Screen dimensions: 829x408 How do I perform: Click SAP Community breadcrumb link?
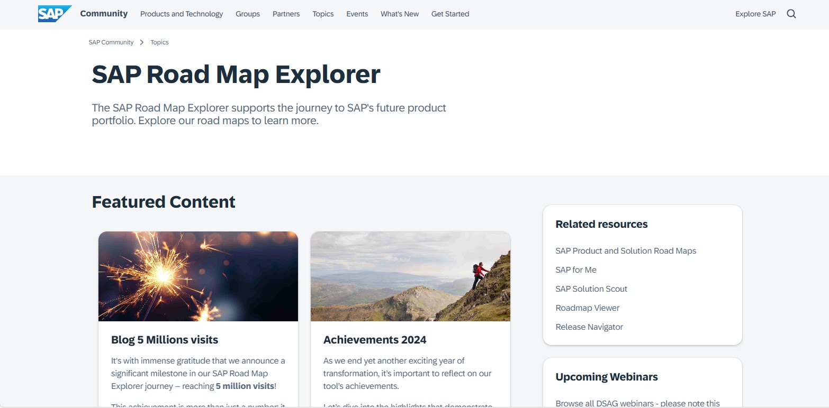(111, 42)
